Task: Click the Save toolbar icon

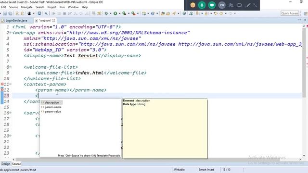Action: pyautogui.click(x=5, y=13)
